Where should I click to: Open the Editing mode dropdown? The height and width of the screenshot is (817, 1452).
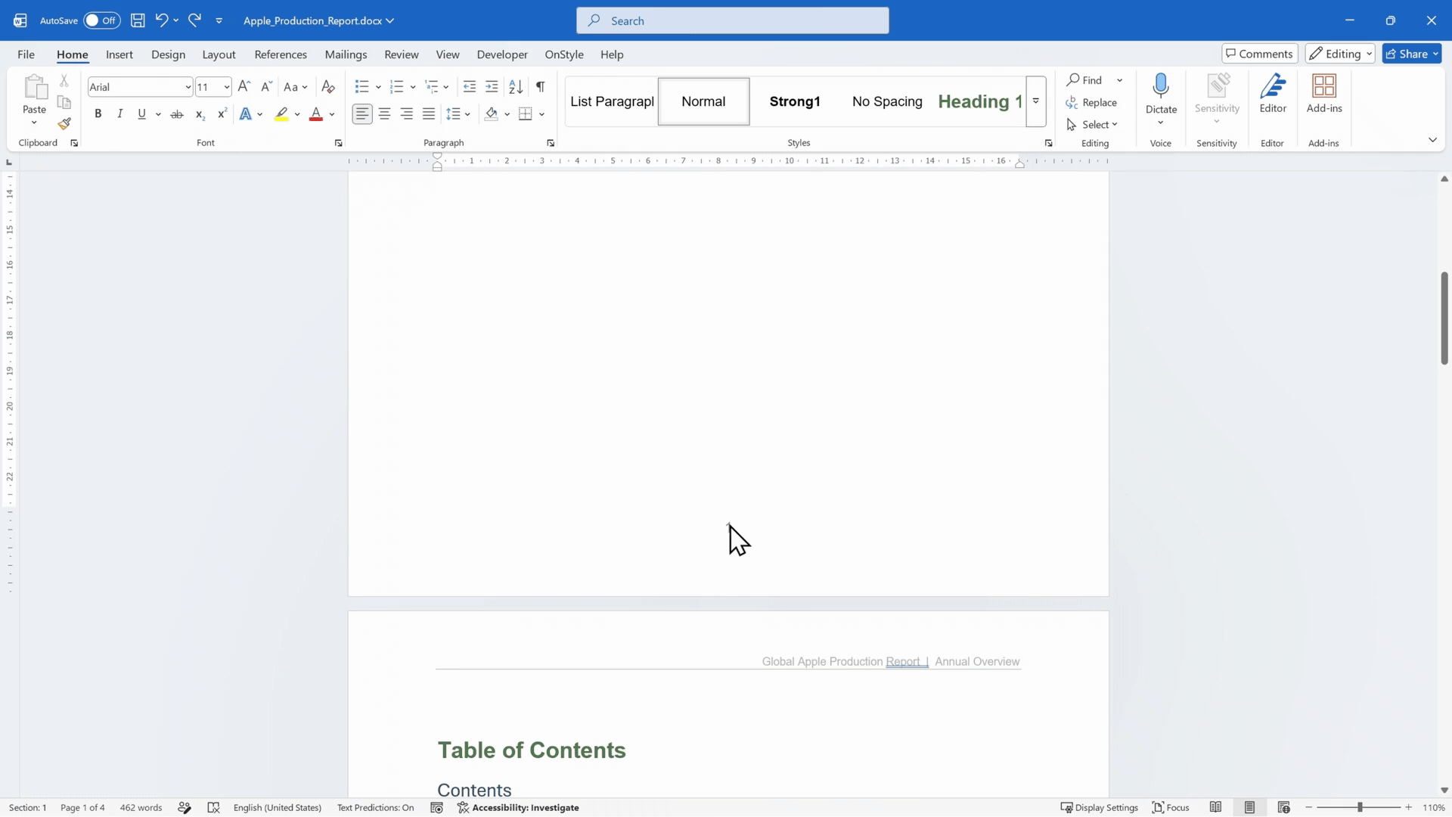(x=1339, y=54)
